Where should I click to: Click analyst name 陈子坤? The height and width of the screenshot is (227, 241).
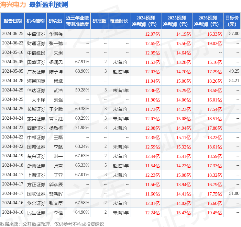pos(56,72)
